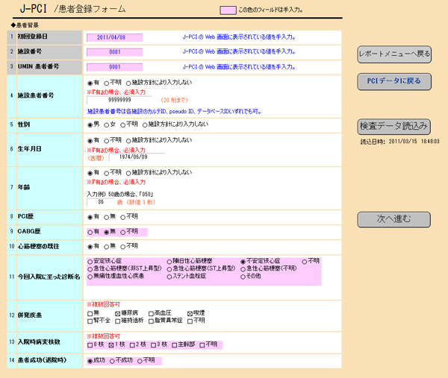Select 施設方針により入力しない for 施設患者番号
The image size is (448, 378).
click(x=128, y=84)
